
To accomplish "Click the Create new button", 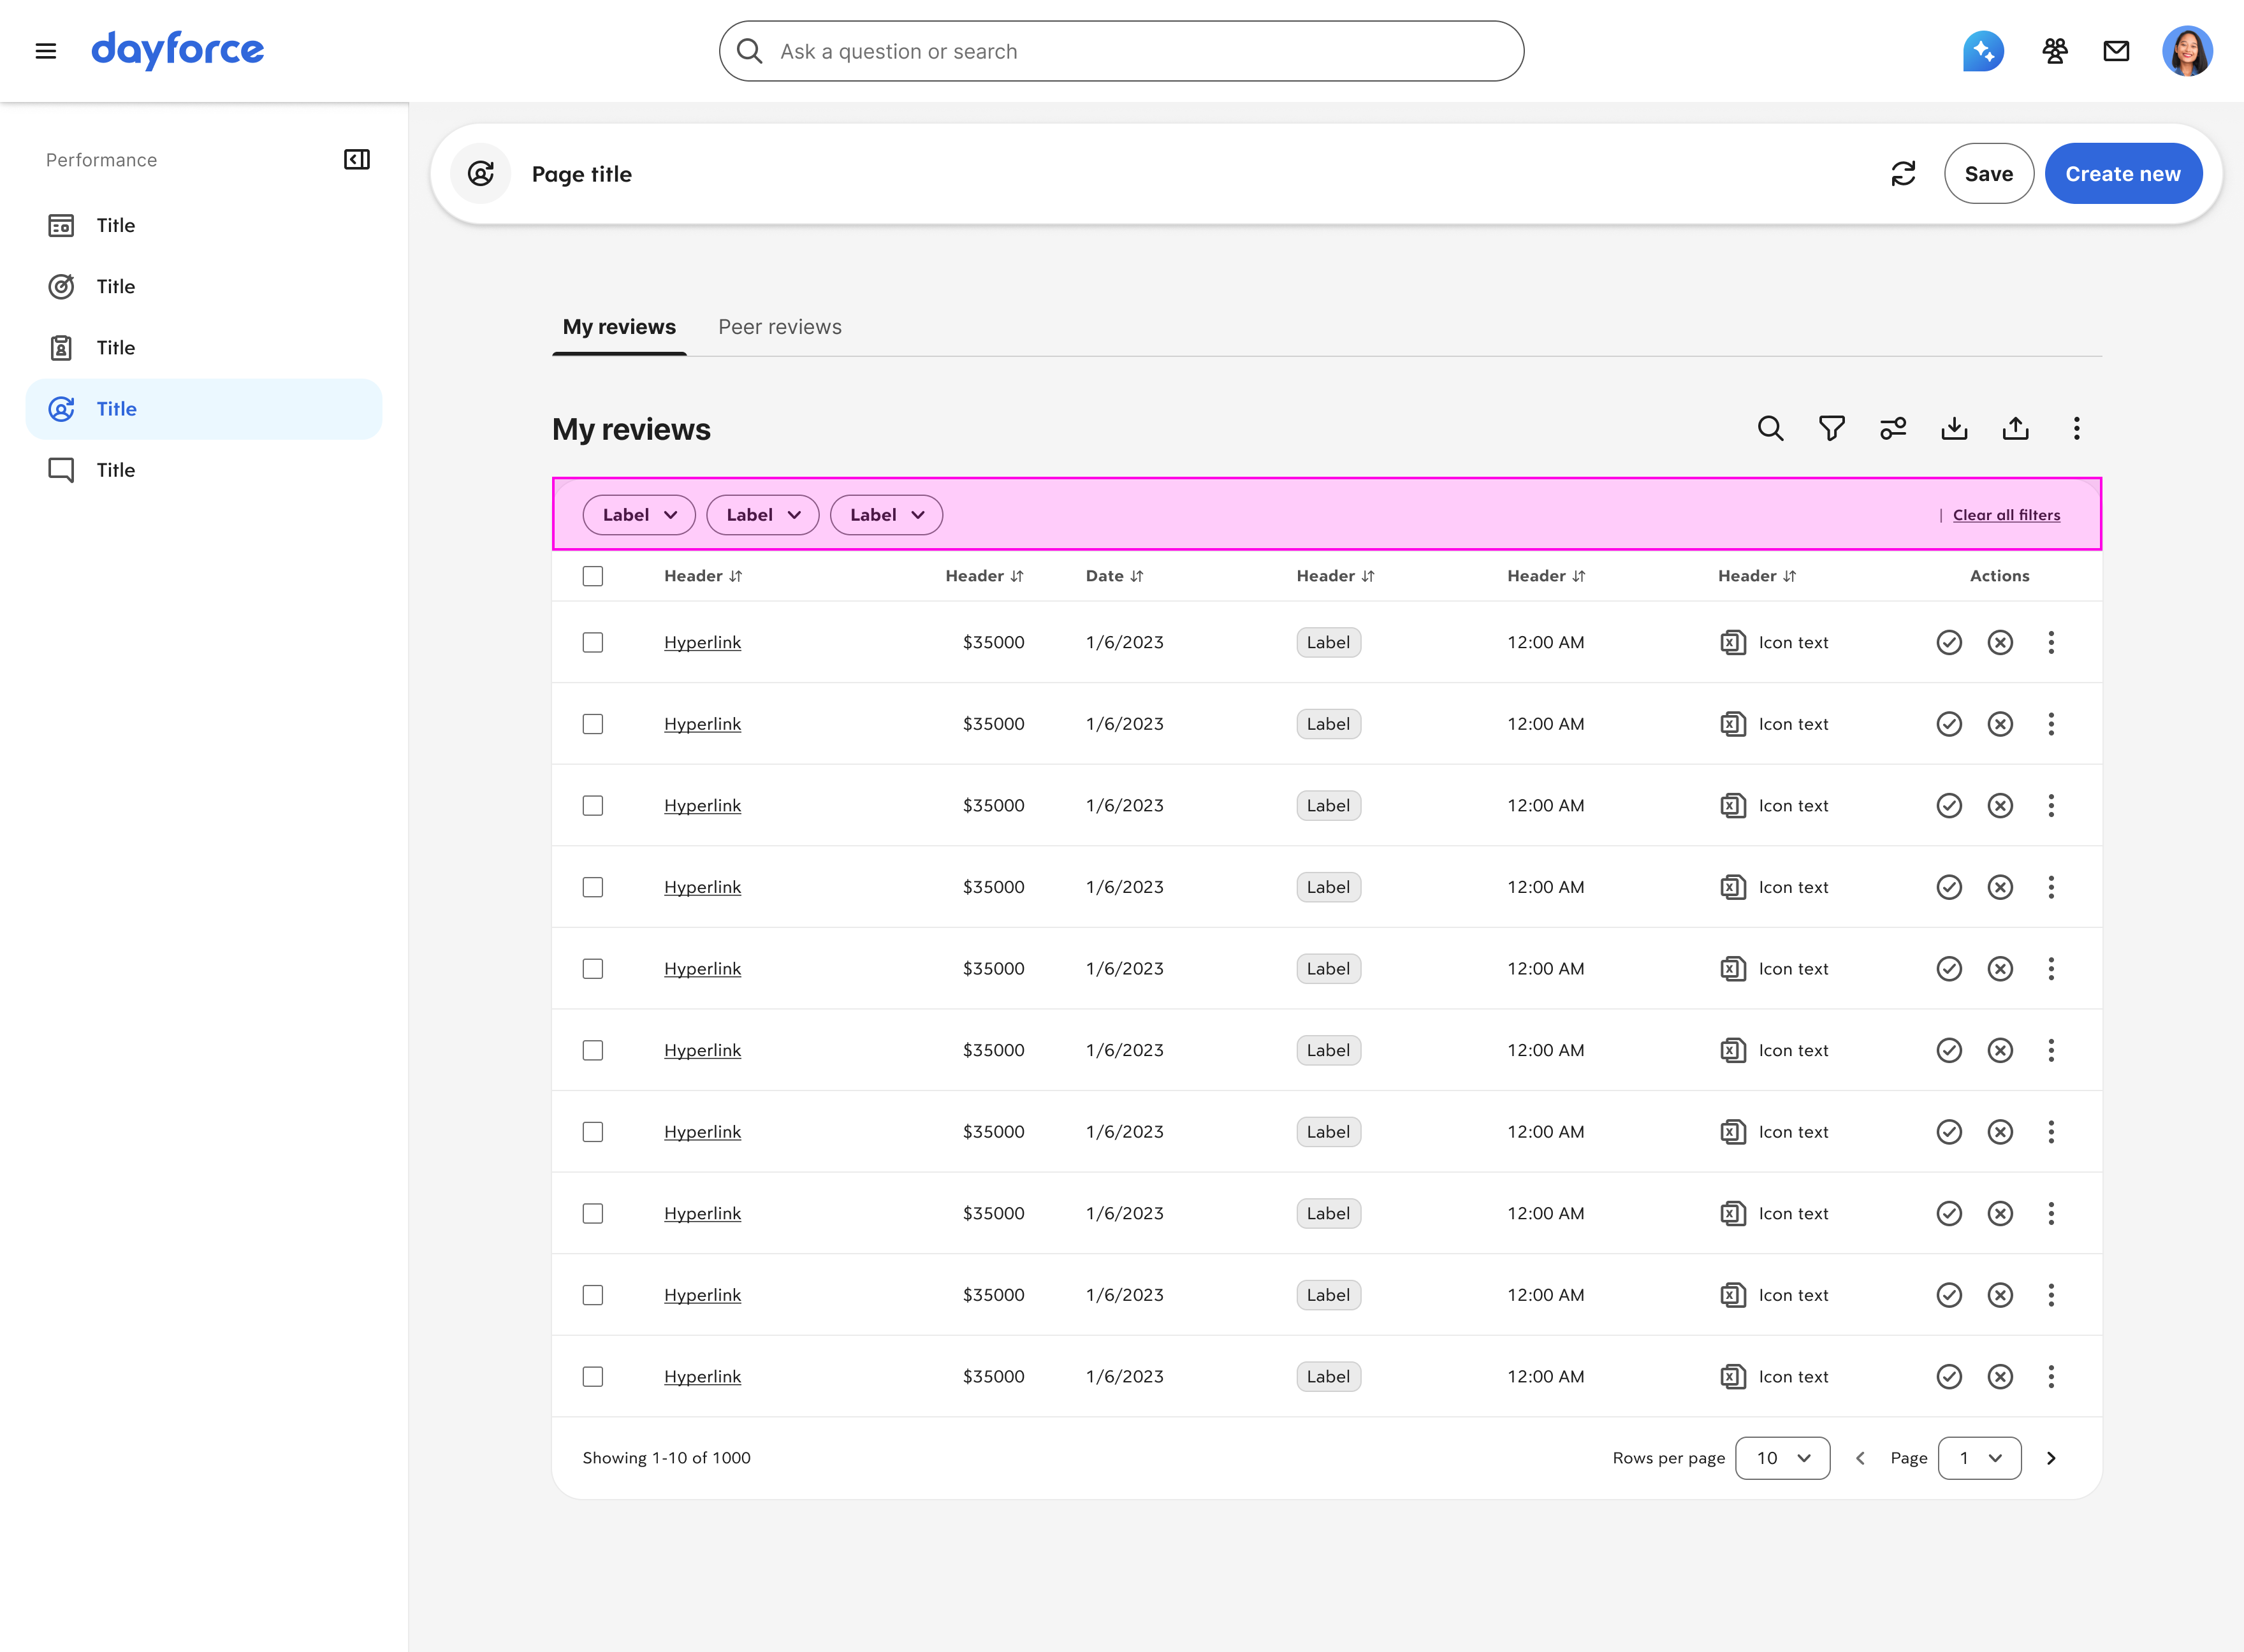I will point(2122,174).
